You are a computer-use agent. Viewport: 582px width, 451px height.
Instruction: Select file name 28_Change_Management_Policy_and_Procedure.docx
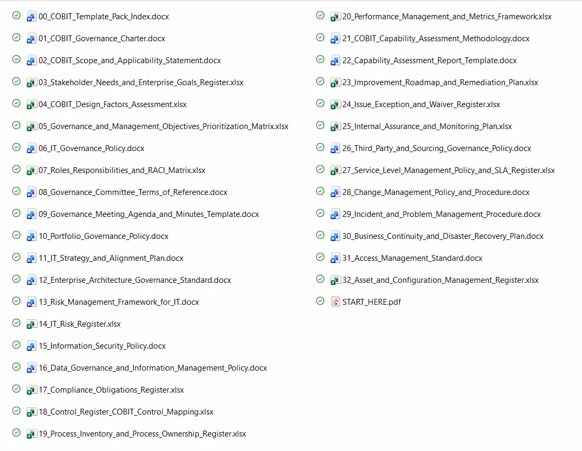(x=436, y=192)
